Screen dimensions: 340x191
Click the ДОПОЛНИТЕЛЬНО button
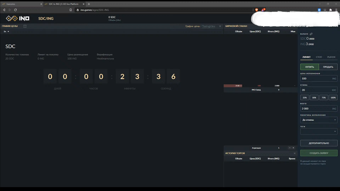[319, 143]
